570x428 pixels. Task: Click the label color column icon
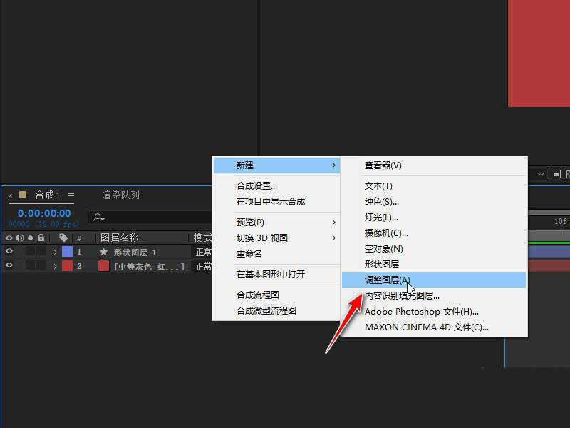pyautogui.click(x=63, y=238)
